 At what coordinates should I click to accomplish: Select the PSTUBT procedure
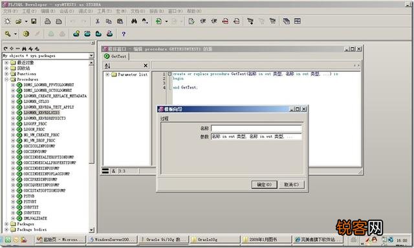pyautogui.click(x=30, y=202)
